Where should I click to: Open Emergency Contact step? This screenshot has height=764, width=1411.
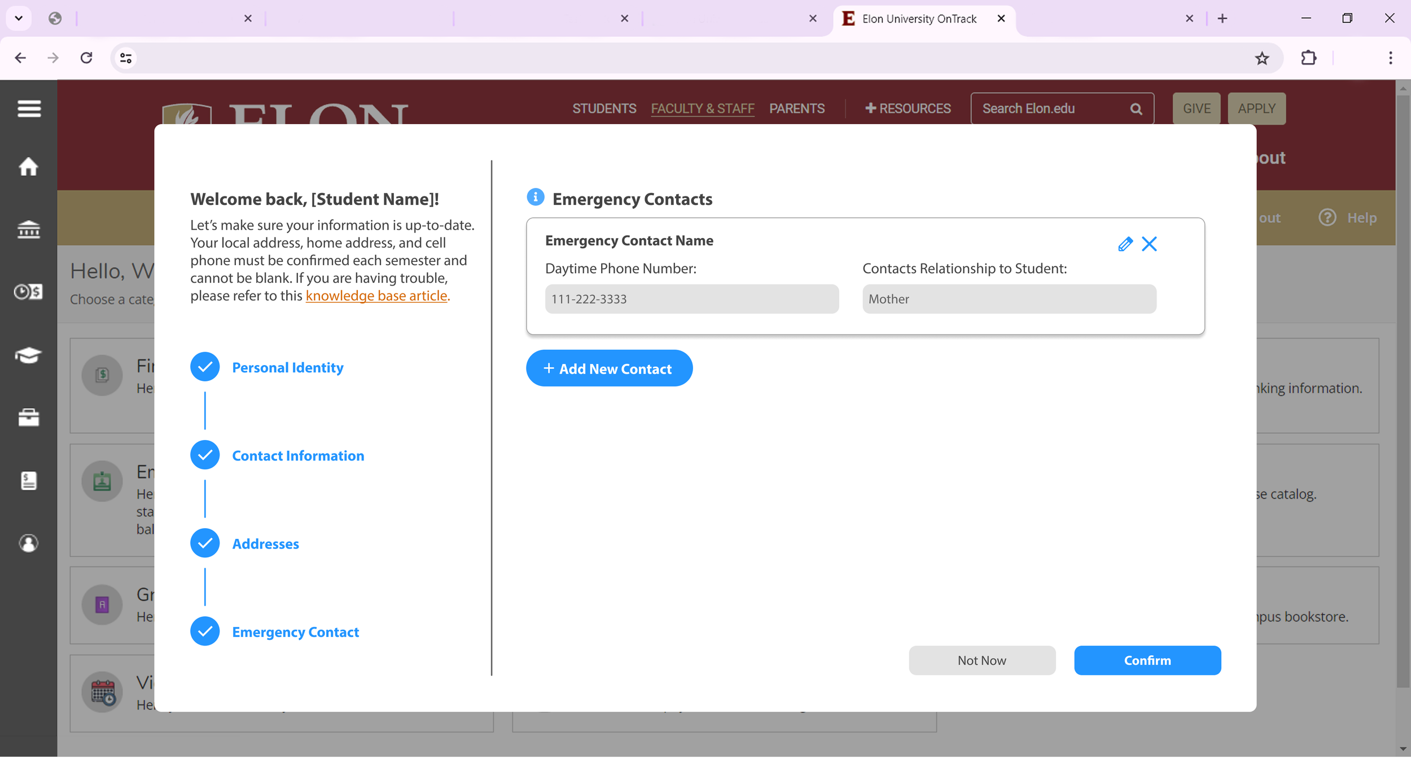tap(295, 632)
